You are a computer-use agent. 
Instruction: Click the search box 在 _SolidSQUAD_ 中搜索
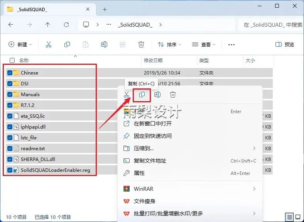point(271,25)
